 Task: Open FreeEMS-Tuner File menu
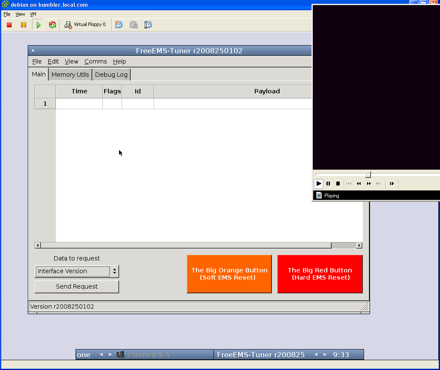(37, 61)
